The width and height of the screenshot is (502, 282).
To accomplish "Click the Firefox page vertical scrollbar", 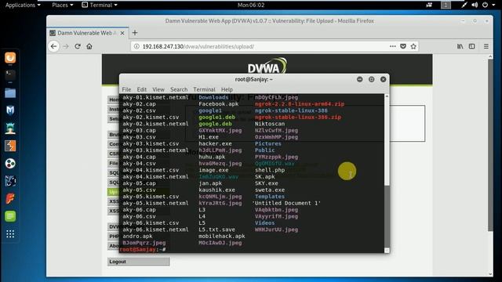I will pos(490,144).
